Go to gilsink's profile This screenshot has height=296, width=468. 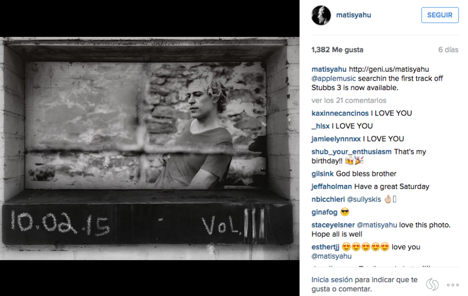(322, 173)
